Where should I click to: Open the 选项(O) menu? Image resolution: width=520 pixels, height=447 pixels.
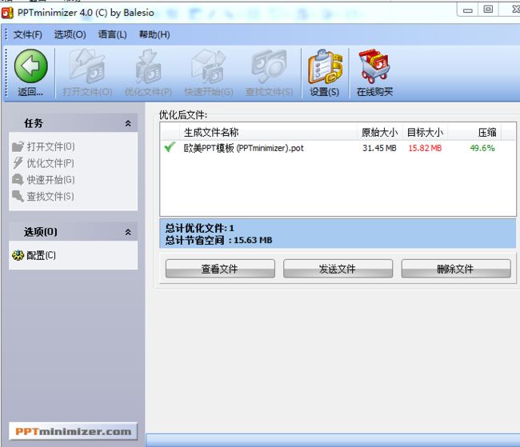[x=70, y=34]
